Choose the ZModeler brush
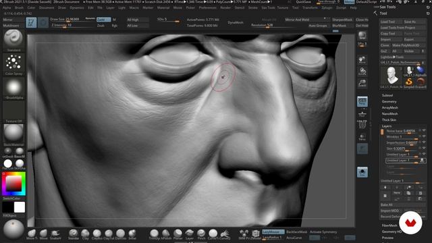The height and width of the screenshot is (243, 432). click(x=256, y=234)
